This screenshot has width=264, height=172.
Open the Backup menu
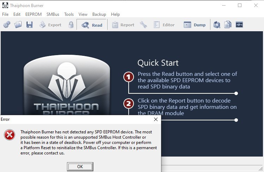[x=99, y=14]
